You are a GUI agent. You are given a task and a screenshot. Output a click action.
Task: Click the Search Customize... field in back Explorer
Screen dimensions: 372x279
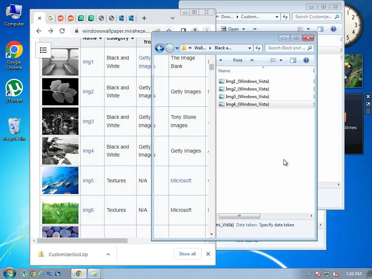tap(316, 17)
